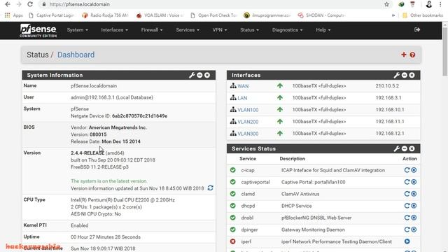Close the System Information widget

click(x=207, y=75)
